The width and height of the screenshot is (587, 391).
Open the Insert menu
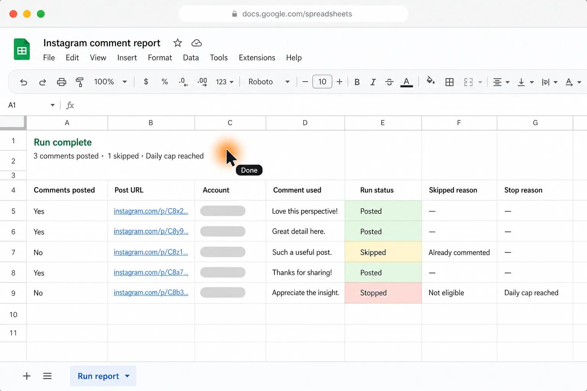coord(127,58)
